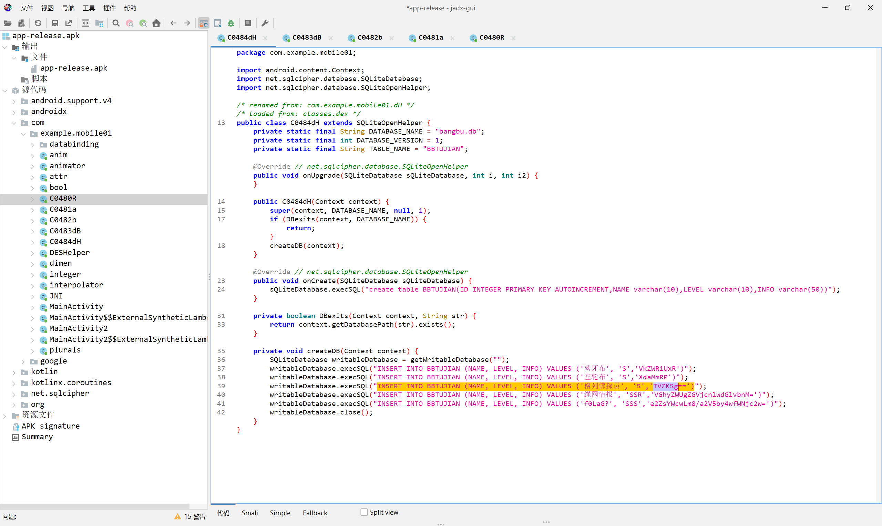Screen dimensions: 882x526
Task: Switch to the C0482b tab
Action: point(370,38)
